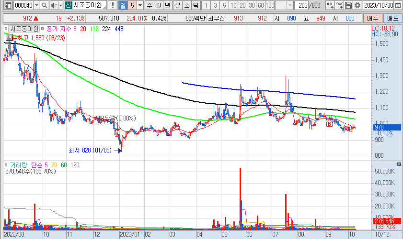Switch to second 초 chart period

187,5
